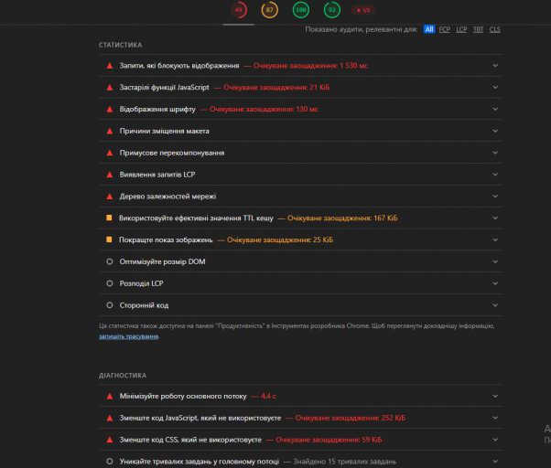Image resolution: width=551 pixels, height=468 pixels.
Task: Expand Уникайте тривалих завдань chevron
Action: pyautogui.click(x=495, y=462)
